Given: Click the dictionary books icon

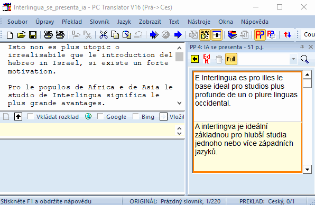Looking at the screenshot, I should click(233, 35).
